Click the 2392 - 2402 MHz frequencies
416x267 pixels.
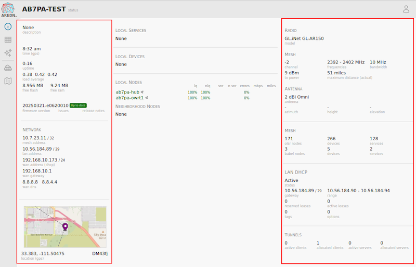346,62
